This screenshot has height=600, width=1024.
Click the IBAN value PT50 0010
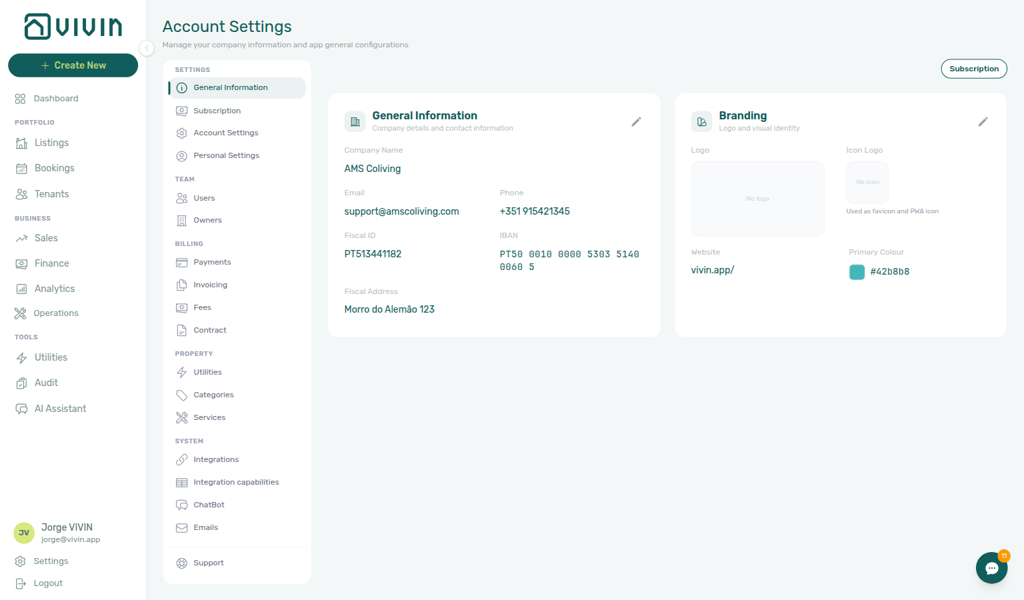pyautogui.click(x=569, y=261)
